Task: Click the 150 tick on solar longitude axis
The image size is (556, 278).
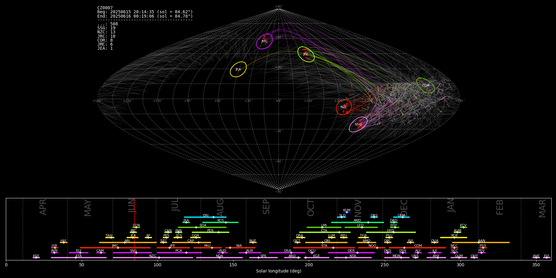Action: 233,265
